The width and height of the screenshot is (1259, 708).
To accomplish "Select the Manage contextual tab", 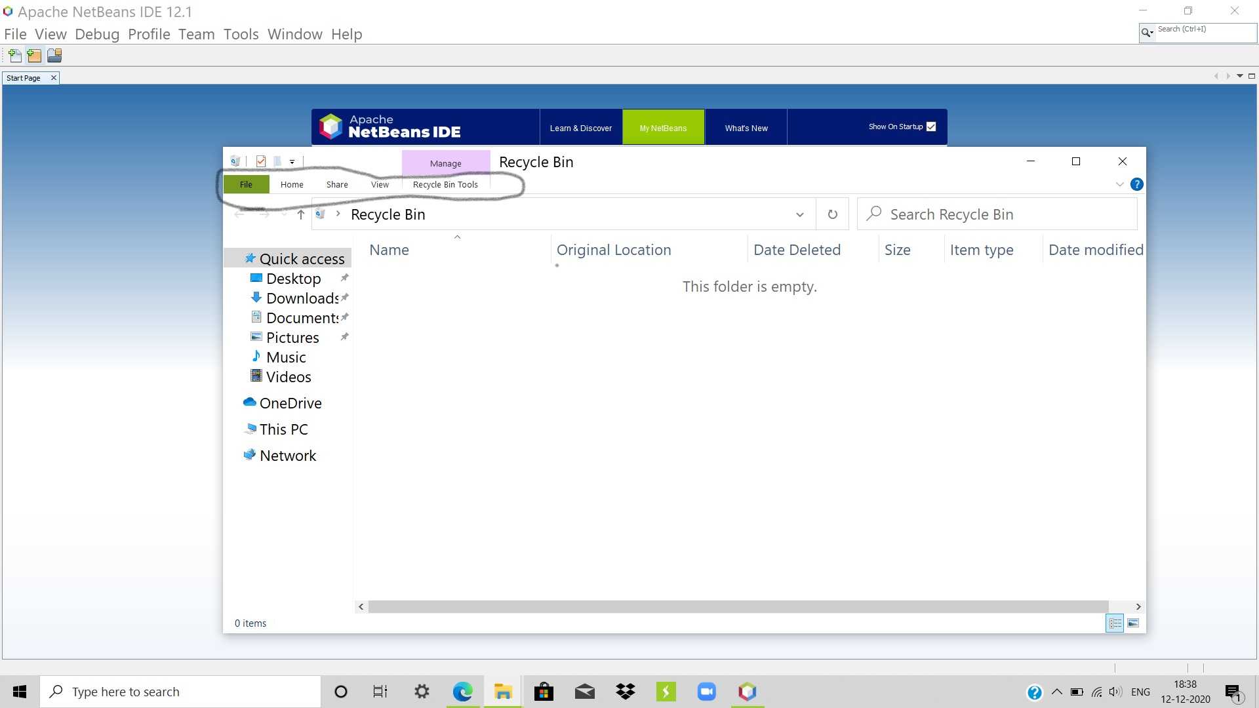I will click(446, 163).
